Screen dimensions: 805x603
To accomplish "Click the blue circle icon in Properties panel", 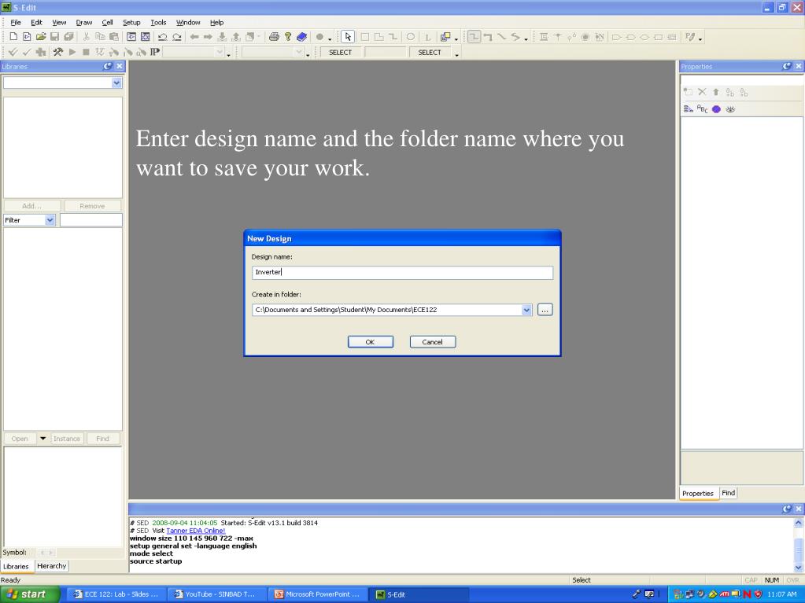I will click(716, 109).
